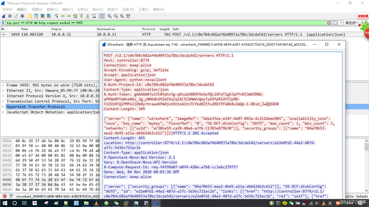Expand Frame 3459 tree node

3,85
